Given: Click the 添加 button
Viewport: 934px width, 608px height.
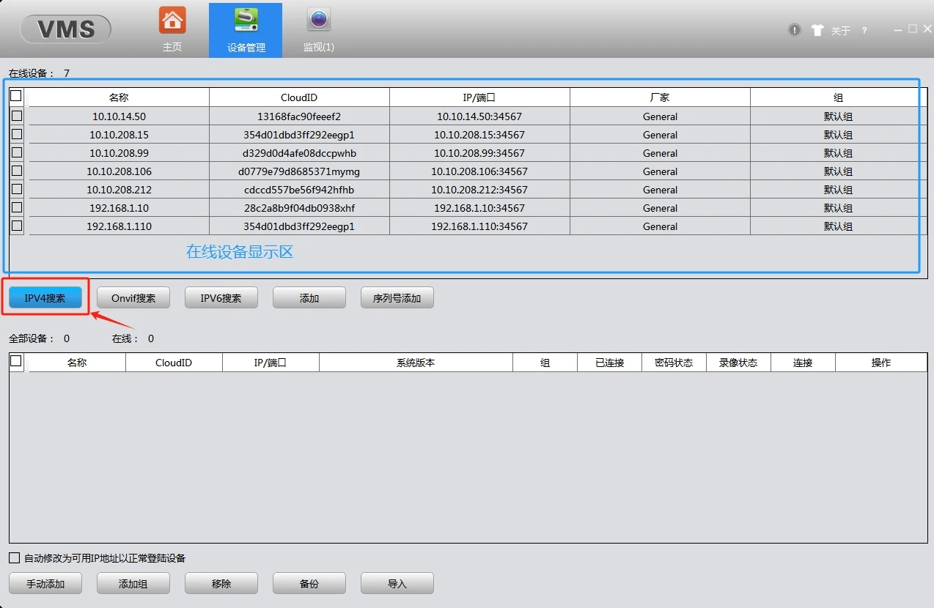Looking at the screenshot, I should (309, 297).
